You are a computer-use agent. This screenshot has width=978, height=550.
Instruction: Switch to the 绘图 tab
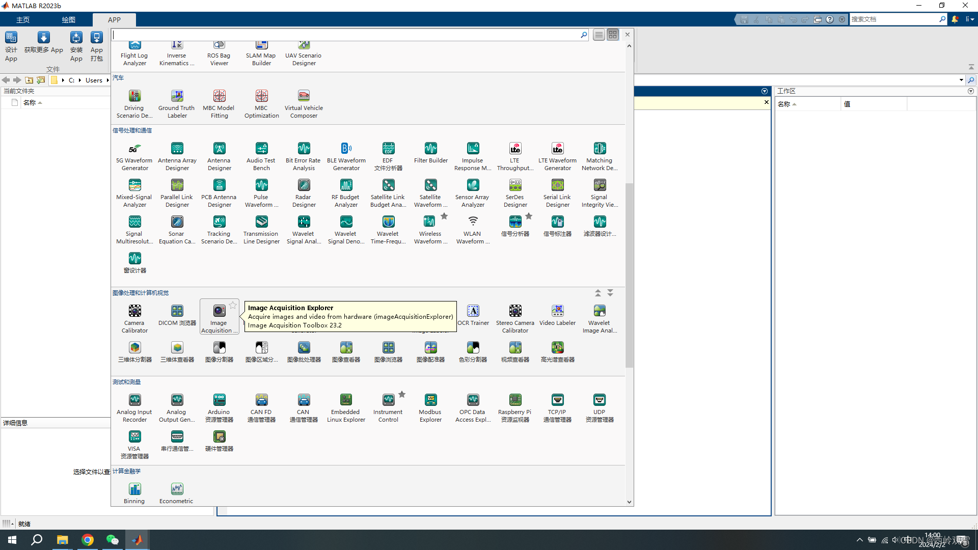[x=68, y=20]
